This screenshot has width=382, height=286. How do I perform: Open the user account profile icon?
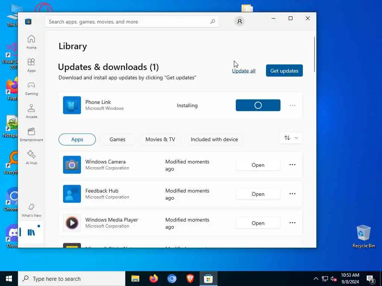239,21
